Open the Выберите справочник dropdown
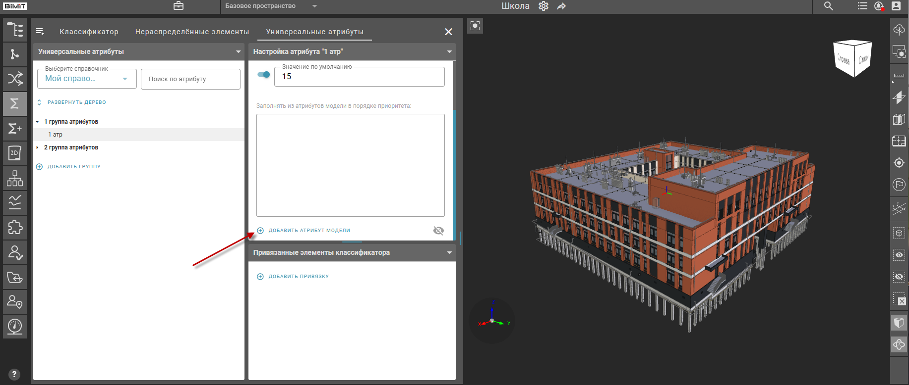Image resolution: width=909 pixels, height=385 pixels. click(87, 79)
